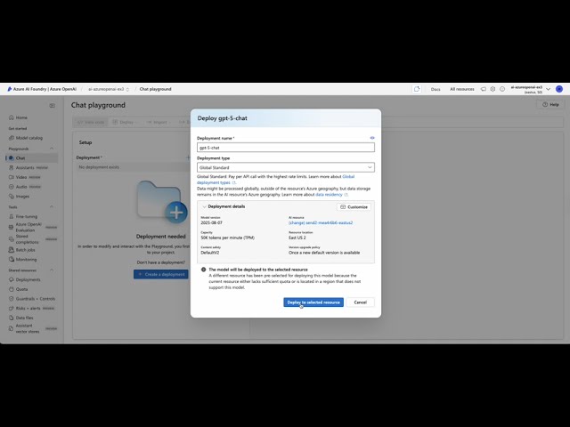Click the refresh icon in the top bar
Viewport: 570px width, 427px height.
[x=417, y=89]
